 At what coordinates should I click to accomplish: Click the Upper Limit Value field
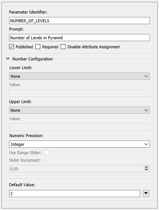[x=79, y=127]
